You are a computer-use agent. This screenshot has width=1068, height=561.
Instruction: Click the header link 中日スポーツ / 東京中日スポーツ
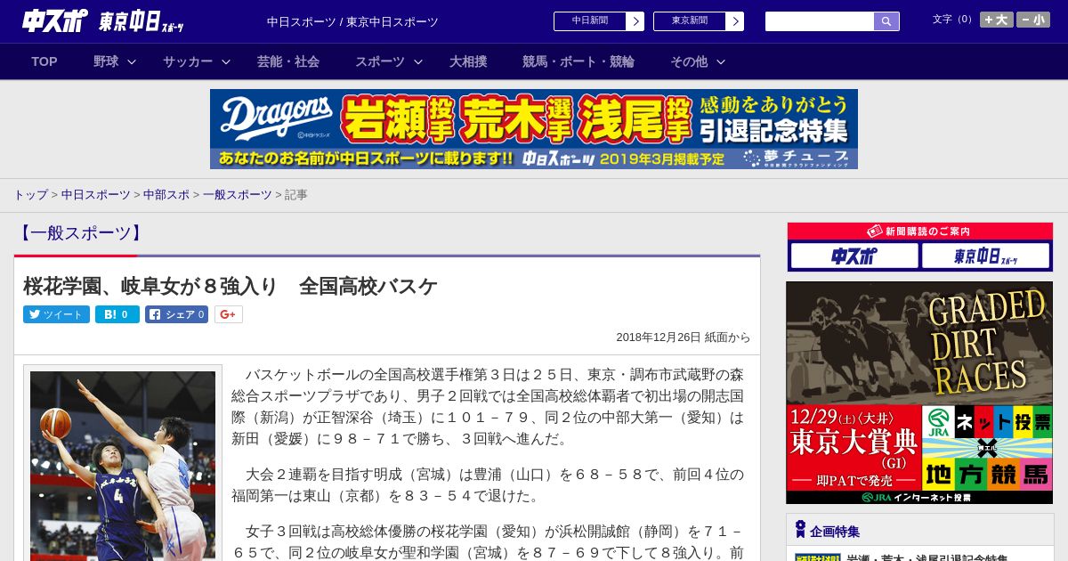click(x=352, y=21)
